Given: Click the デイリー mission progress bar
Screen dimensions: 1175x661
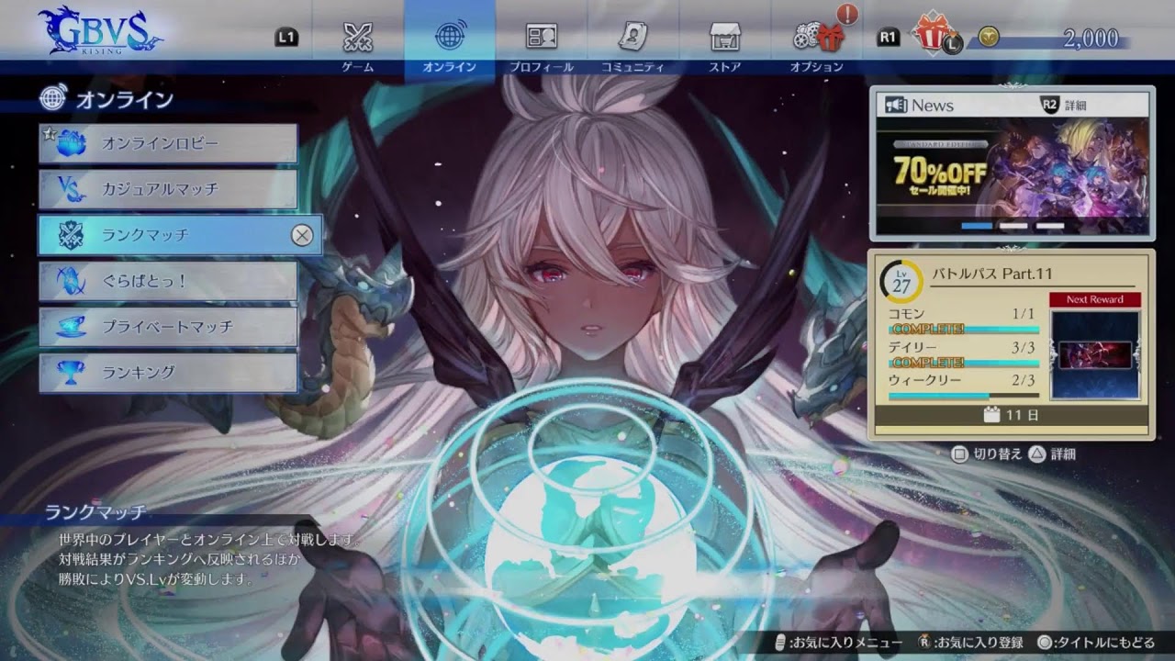Looking at the screenshot, I should tap(964, 363).
